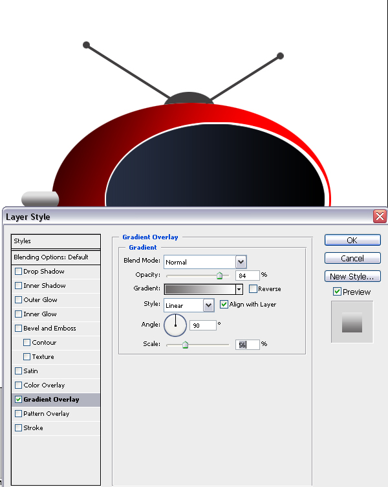Click the New Style button
Viewport: 388px width, 487px height.
coord(352,276)
